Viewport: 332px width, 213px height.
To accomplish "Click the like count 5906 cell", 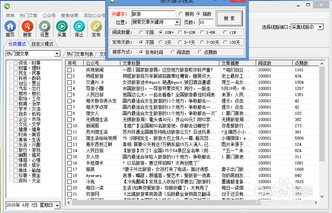I will (x=299, y=138).
